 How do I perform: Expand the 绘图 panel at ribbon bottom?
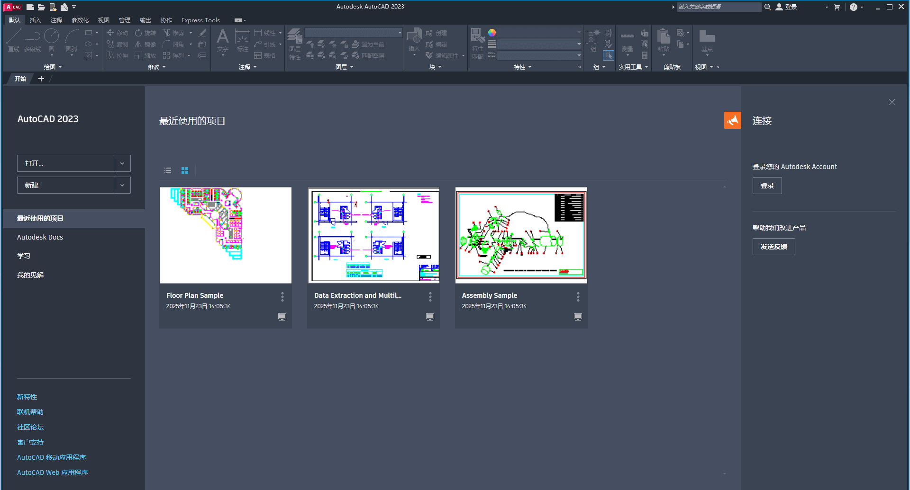point(60,67)
